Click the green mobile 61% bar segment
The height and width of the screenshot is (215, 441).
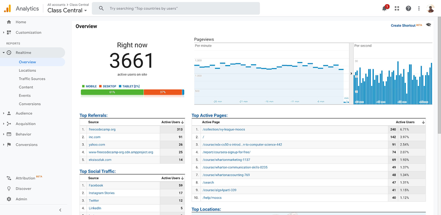pos(112,92)
